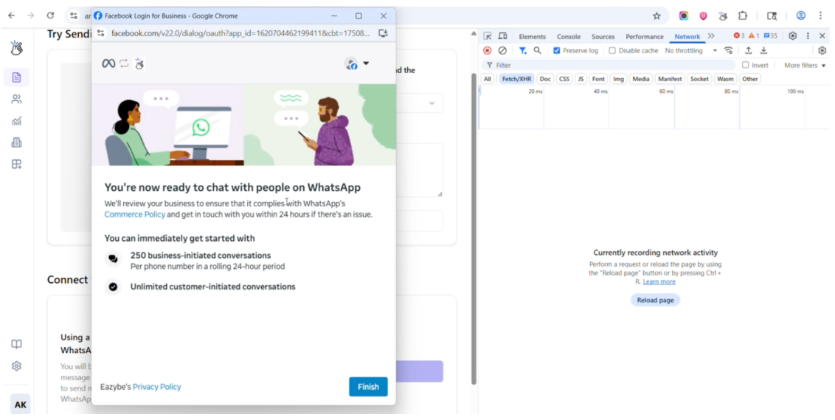Go back with browser back arrow
The image size is (835, 420).
point(11,16)
